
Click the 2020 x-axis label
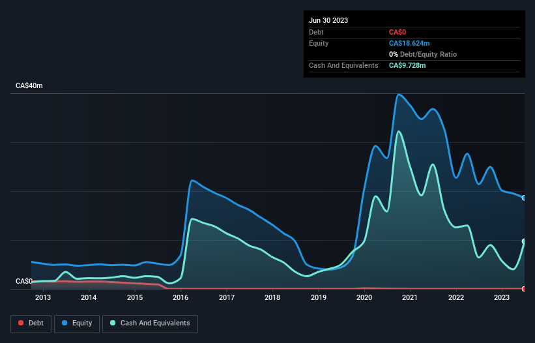(x=364, y=297)
